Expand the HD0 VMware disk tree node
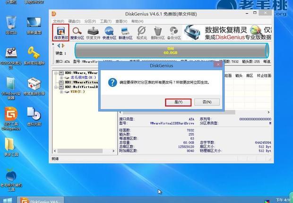 click(x=56, y=73)
